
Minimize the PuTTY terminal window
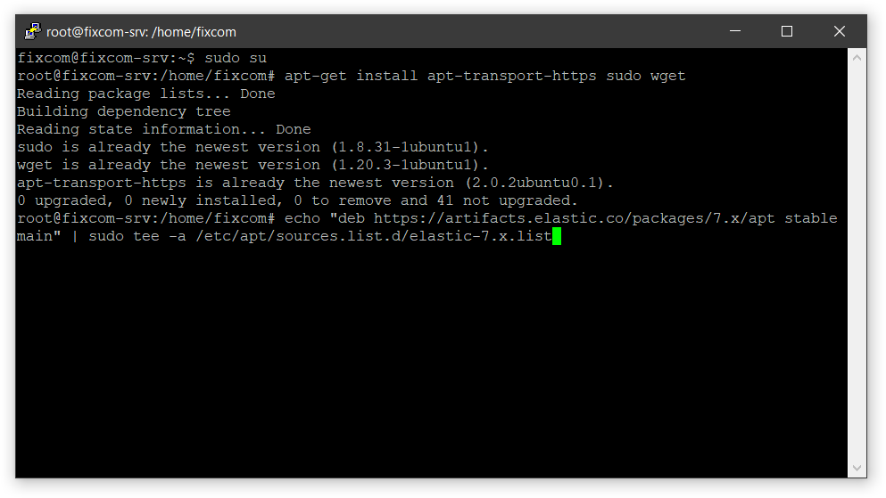point(735,31)
